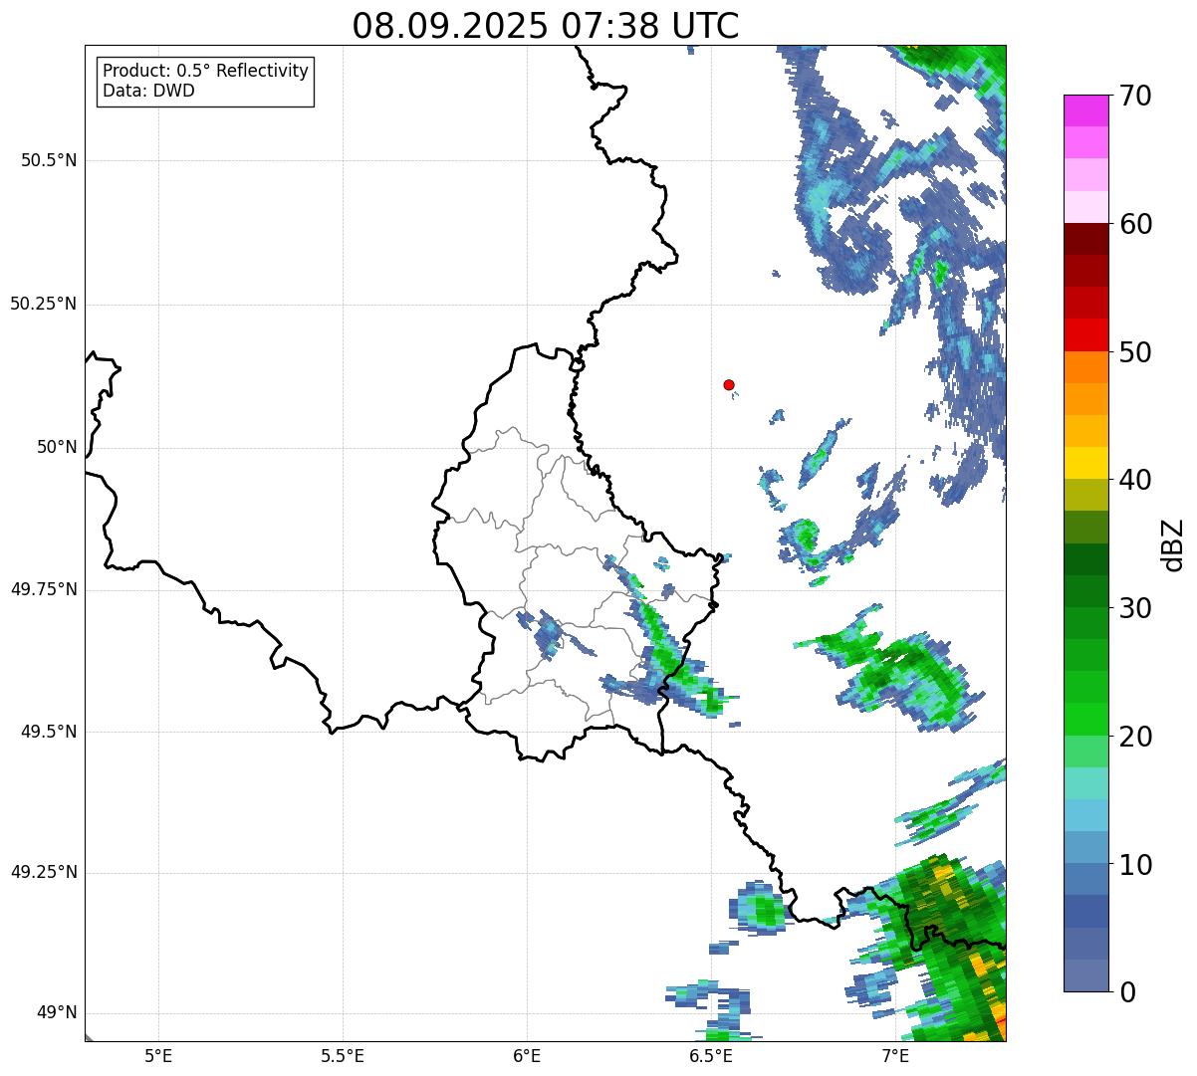
Task: Click the '49°N' latitude label
Action: 56,1013
